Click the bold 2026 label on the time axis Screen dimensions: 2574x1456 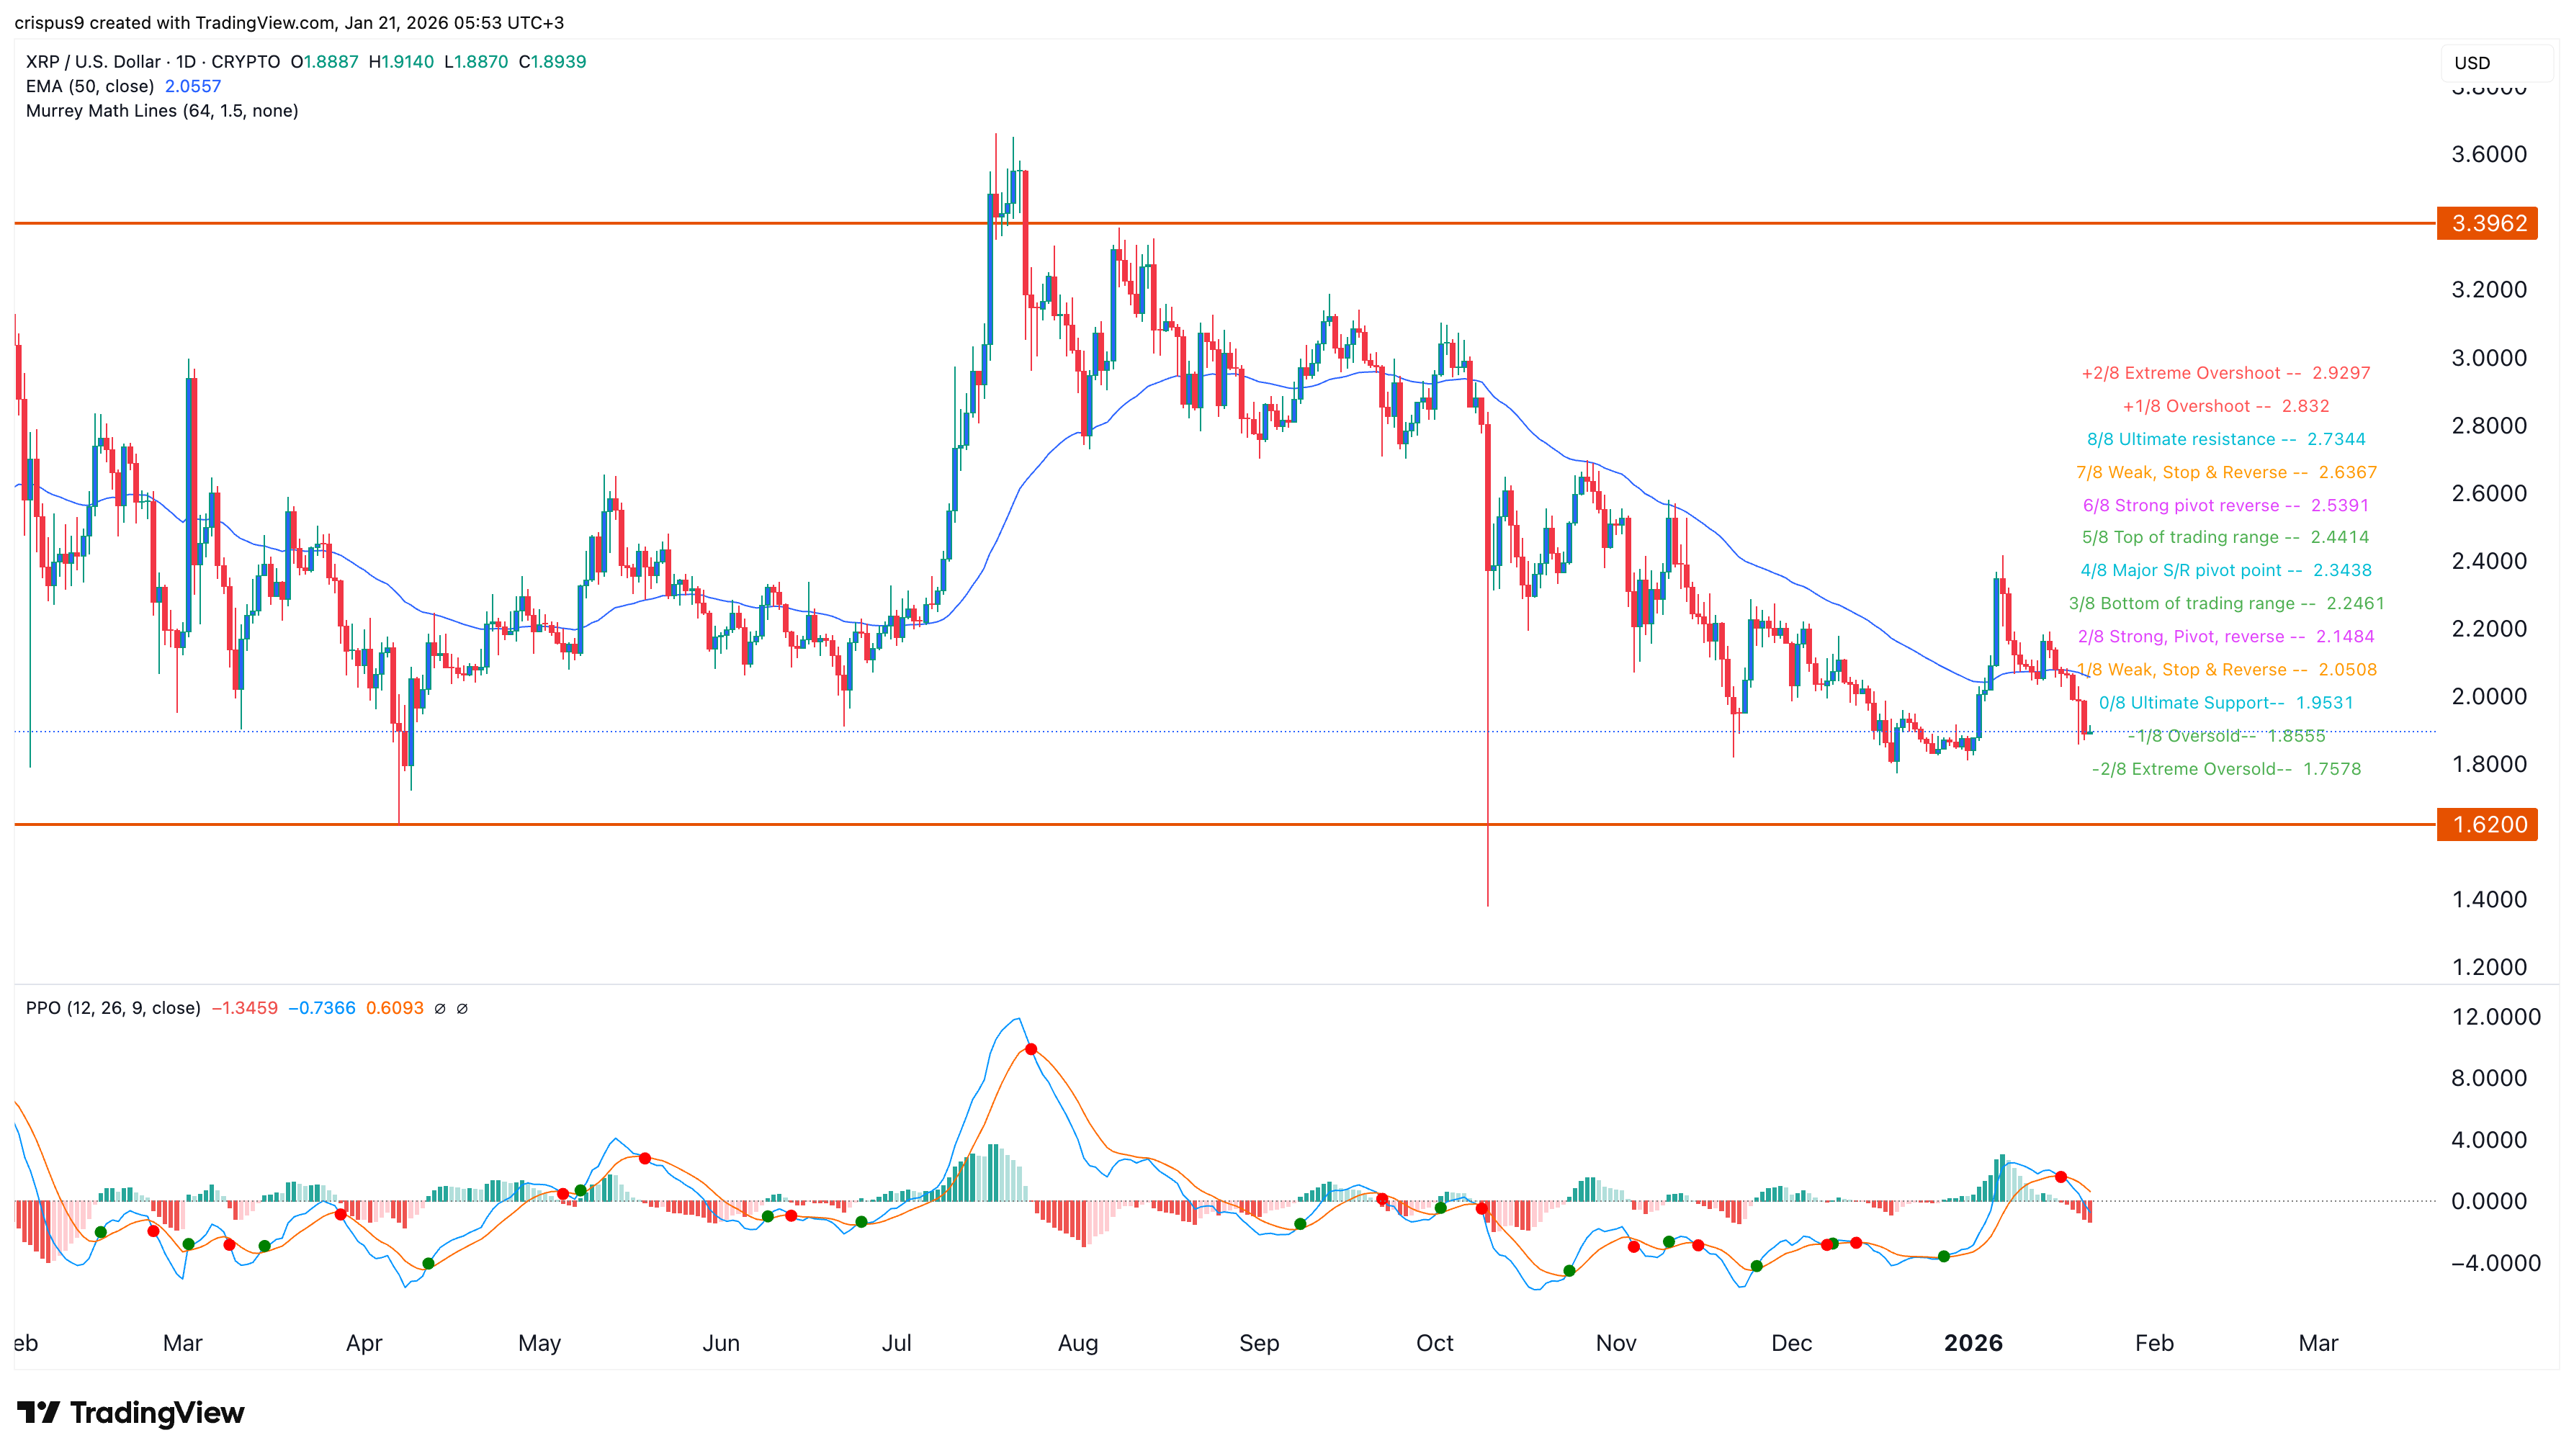(x=1975, y=1343)
